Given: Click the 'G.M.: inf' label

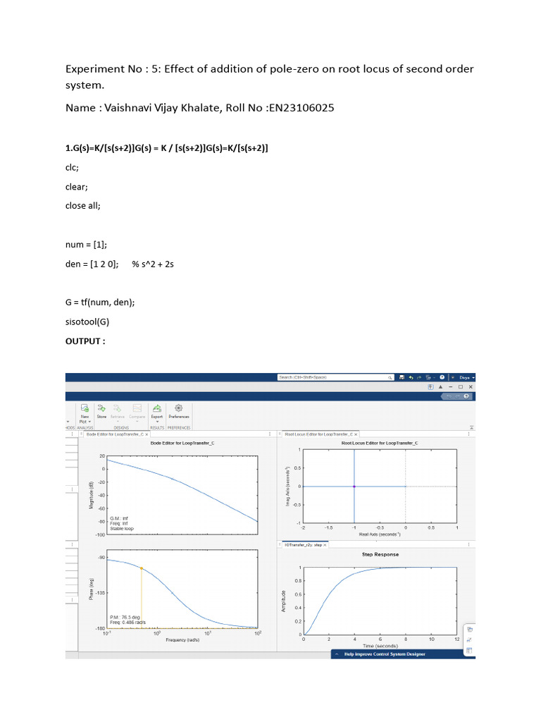Looking at the screenshot, I should coord(118,518).
